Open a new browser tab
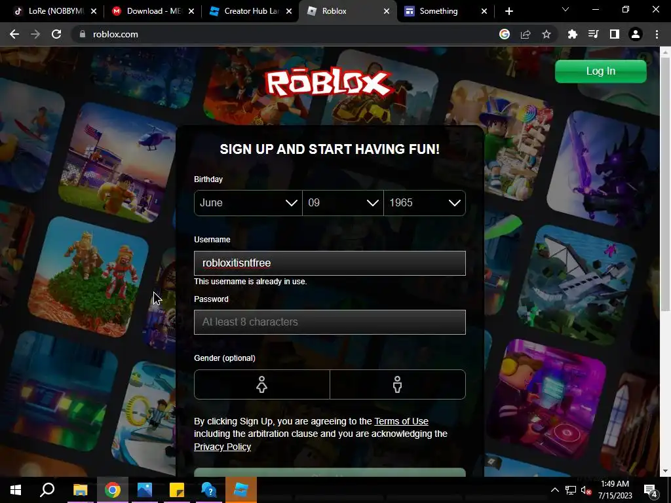The width and height of the screenshot is (671, 503). (x=508, y=11)
